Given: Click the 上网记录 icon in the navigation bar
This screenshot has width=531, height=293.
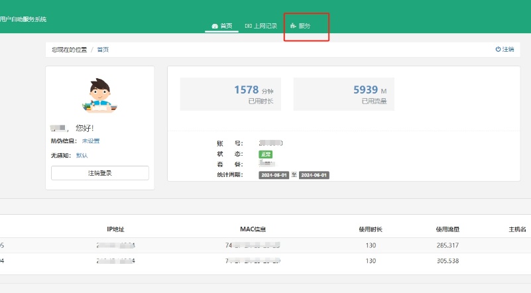Looking at the screenshot, I should [249, 26].
